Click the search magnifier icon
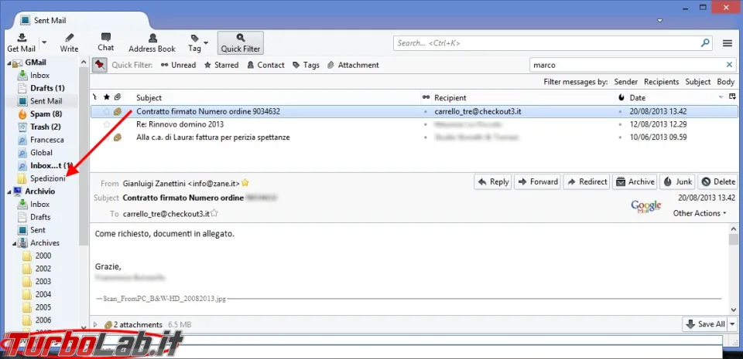 click(x=706, y=43)
